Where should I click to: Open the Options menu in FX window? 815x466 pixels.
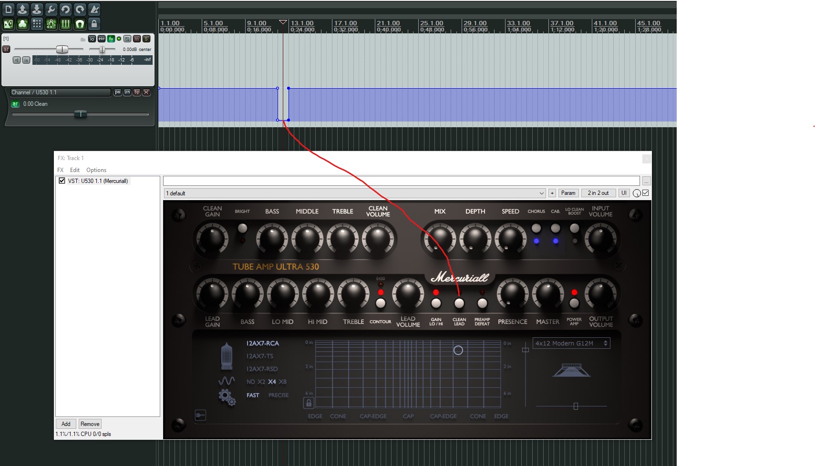coord(96,170)
